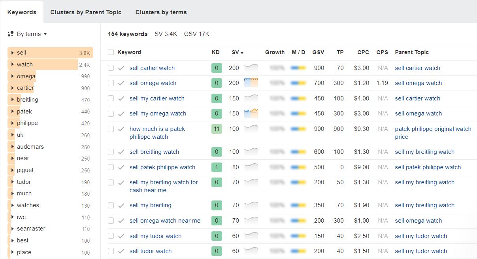Expand the omega term group

point(13,76)
